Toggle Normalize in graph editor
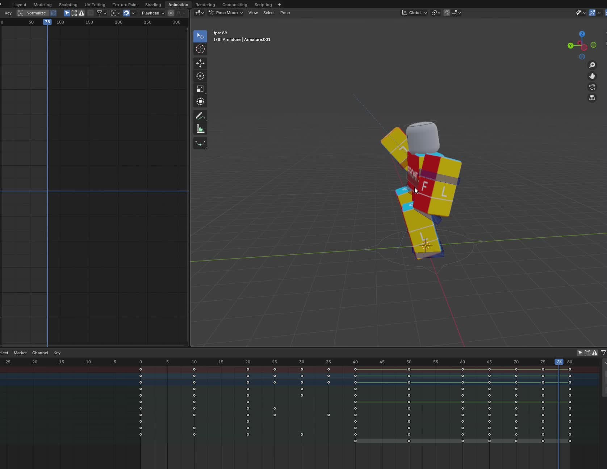This screenshot has height=469, width=607. pyautogui.click(x=33, y=13)
